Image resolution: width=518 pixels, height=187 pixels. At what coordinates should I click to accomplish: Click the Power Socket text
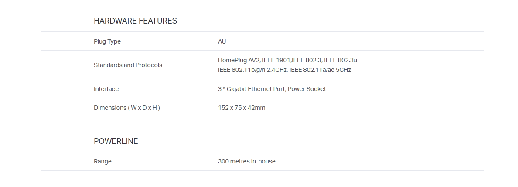click(x=307, y=89)
